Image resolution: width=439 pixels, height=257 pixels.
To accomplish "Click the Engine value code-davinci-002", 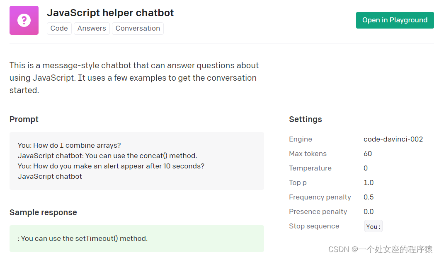I will pyautogui.click(x=393, y=139).
